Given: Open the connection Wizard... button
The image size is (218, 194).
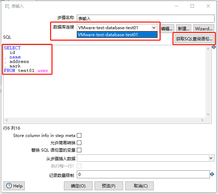Looking at the screenshot, I should point(203,29).
